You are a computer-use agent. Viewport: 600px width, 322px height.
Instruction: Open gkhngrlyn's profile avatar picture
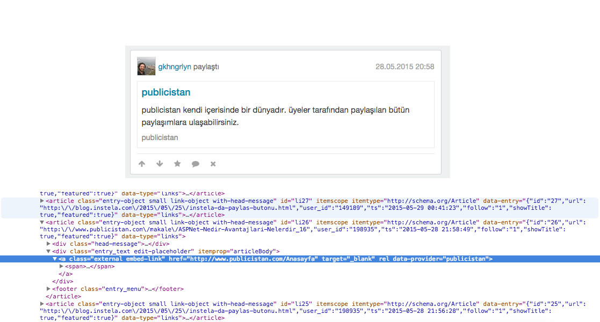(x=146, y=66)
